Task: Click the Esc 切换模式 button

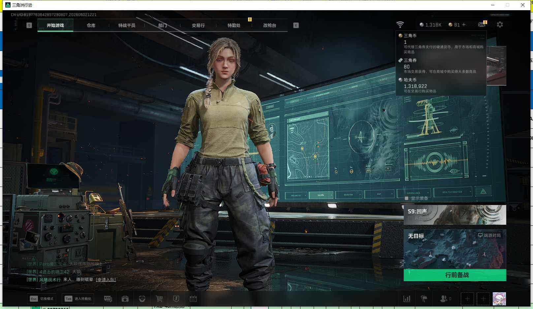Action: 42,299
